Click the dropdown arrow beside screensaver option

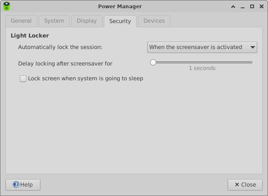pos(253,47)
